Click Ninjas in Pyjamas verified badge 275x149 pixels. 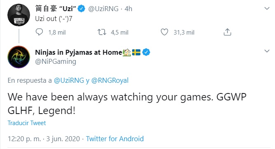click(x=146, y=52)
